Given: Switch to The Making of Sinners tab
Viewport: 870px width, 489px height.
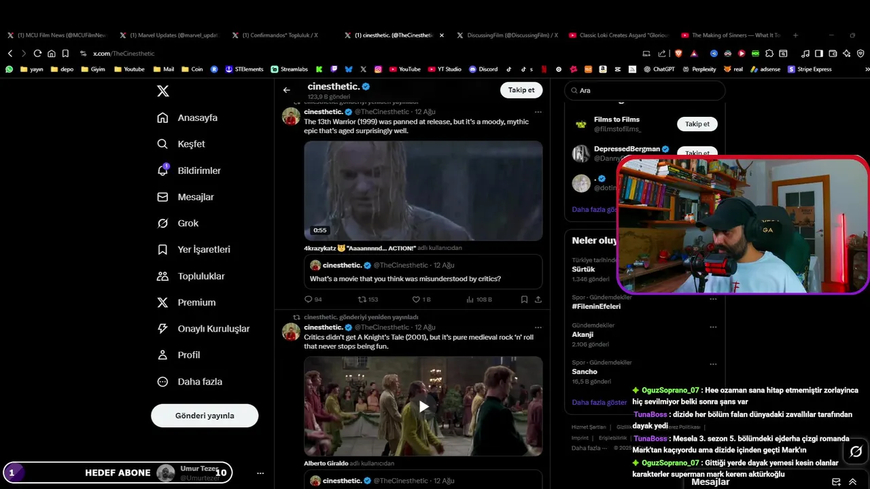Looking at the screenshot, I should (x=731, y=35).
